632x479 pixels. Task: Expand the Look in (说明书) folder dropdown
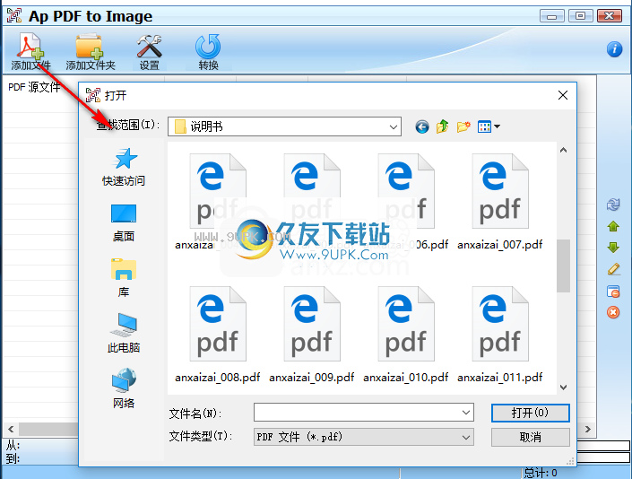[x=393, y=127]
